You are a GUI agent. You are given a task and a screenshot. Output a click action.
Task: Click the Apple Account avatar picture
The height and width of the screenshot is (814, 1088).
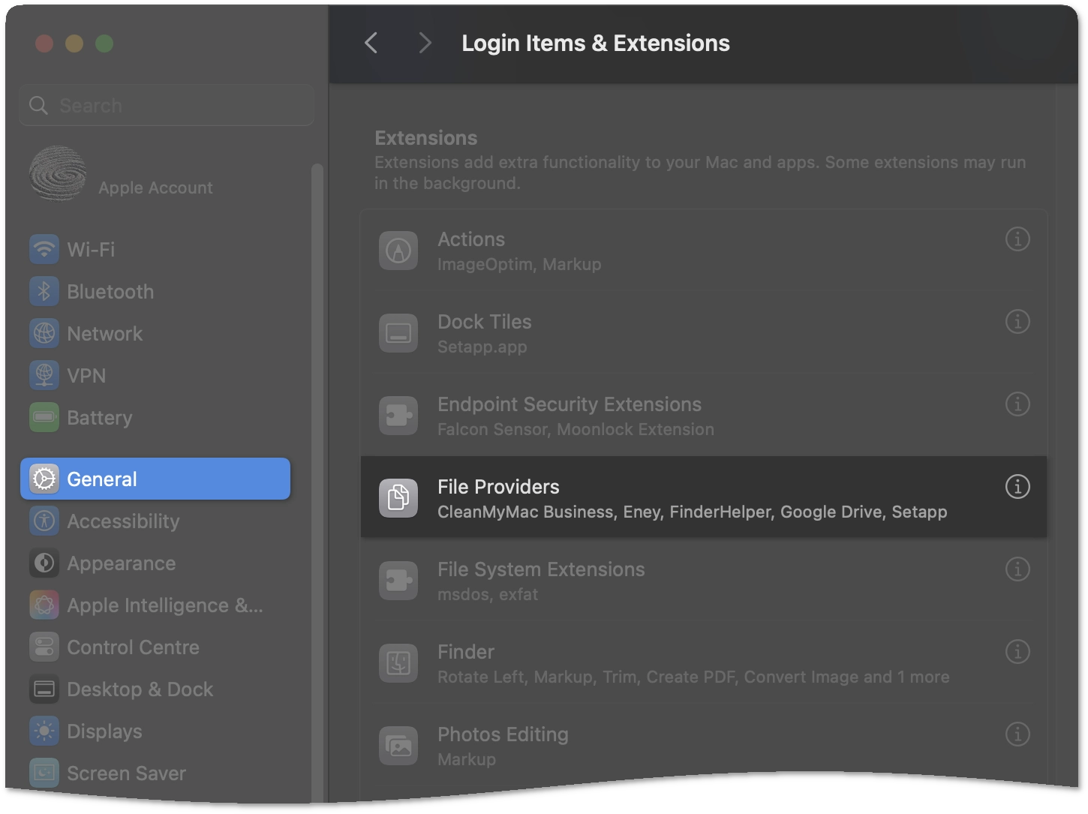(58, 173)
